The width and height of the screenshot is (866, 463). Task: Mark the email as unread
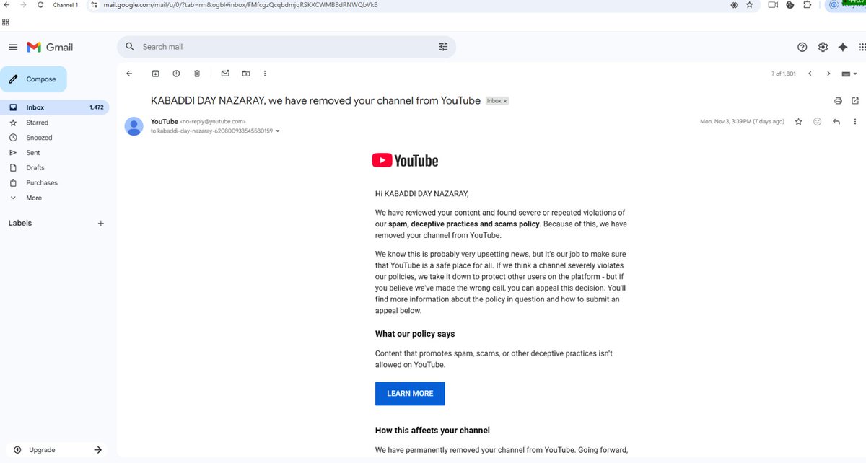pos(225,74)
